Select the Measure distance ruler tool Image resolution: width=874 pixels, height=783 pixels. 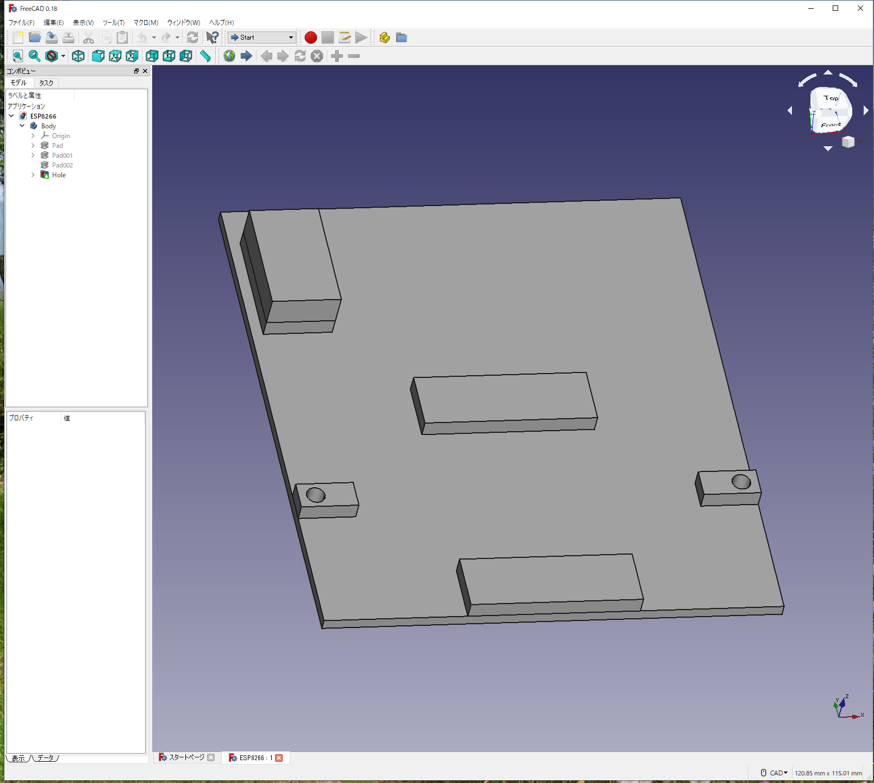(205, 56)
